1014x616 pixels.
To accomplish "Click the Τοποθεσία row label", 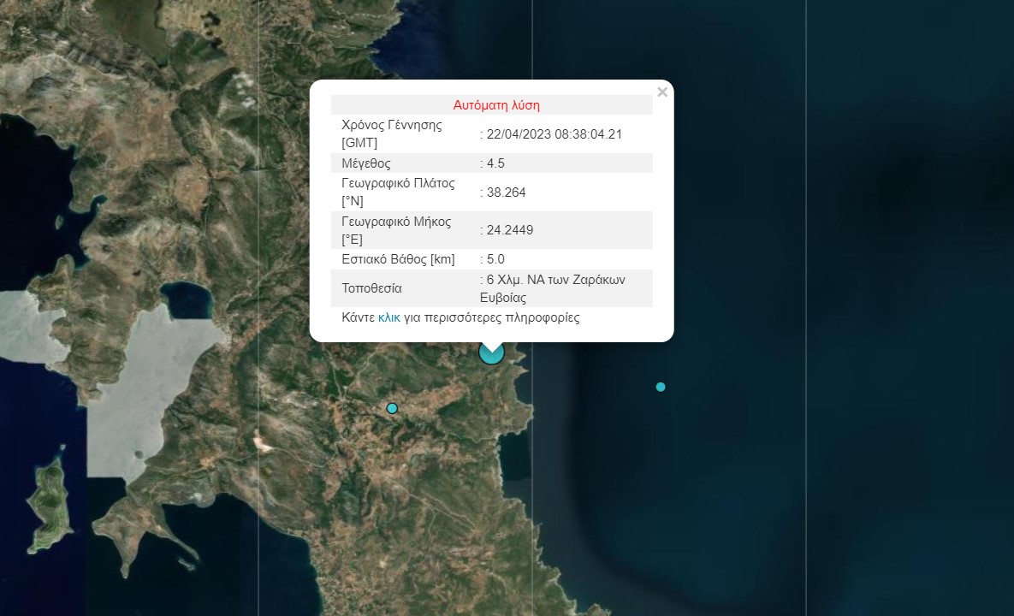I will pos(371,288).
